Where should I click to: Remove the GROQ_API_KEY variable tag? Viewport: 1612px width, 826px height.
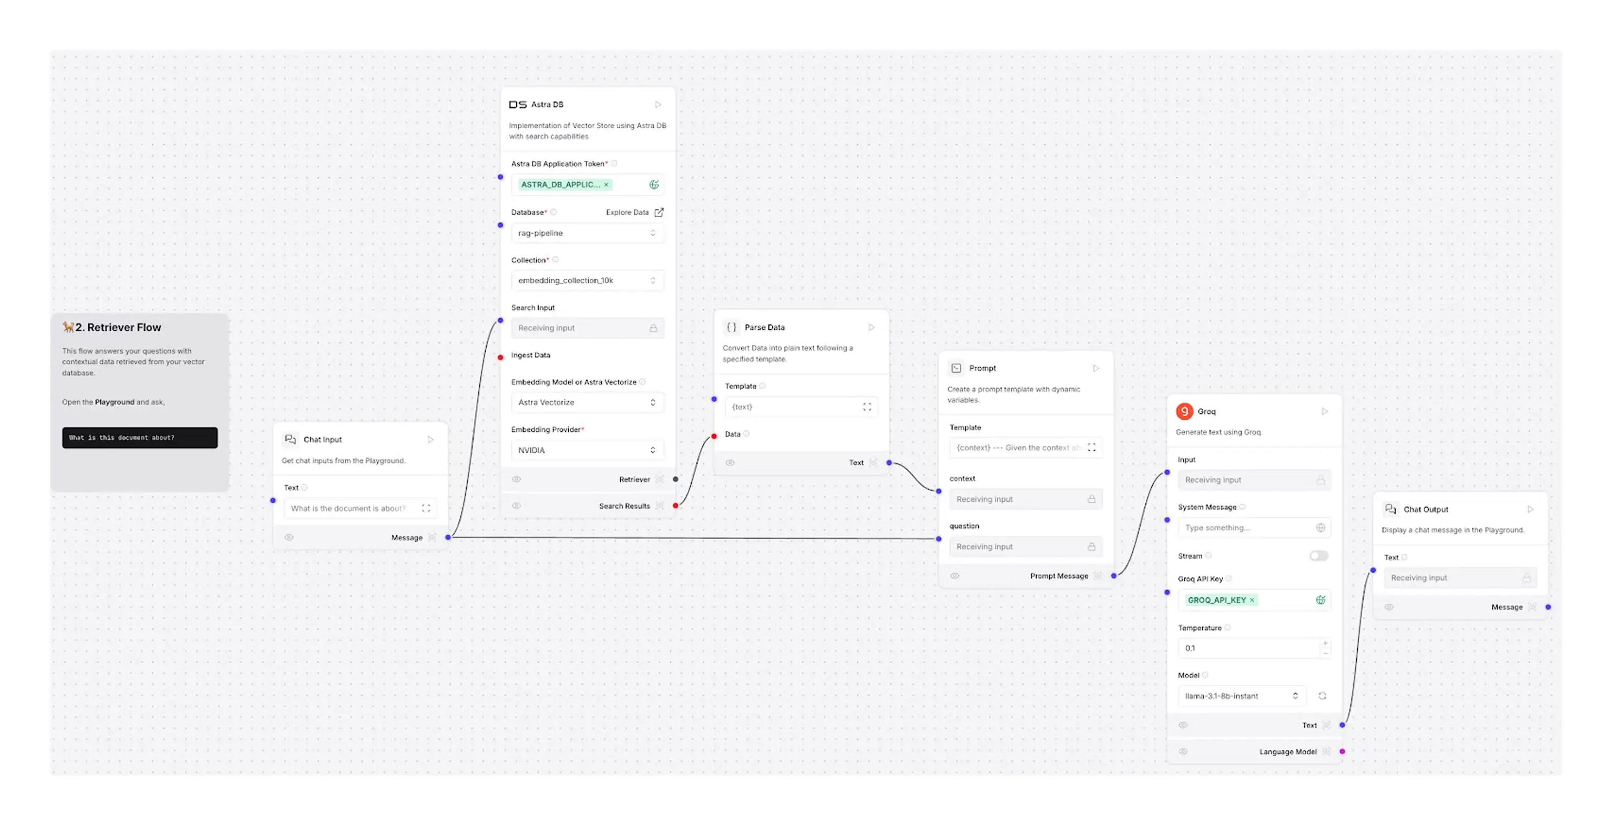pyautogui.click(x=1252, y=599)
